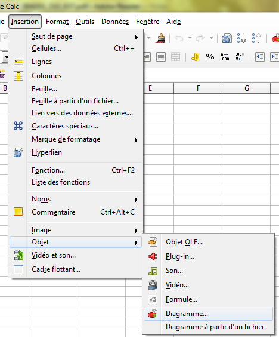This screenshot has height=337, width=279.
Task: Choose Diagramme à partir d'un fichier
Action: pos(208,327)
